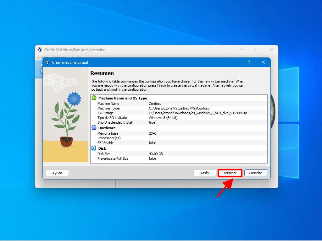Screen dimensions: 322x241
Task: Click the Terminar button
Action: coord(230,173)
